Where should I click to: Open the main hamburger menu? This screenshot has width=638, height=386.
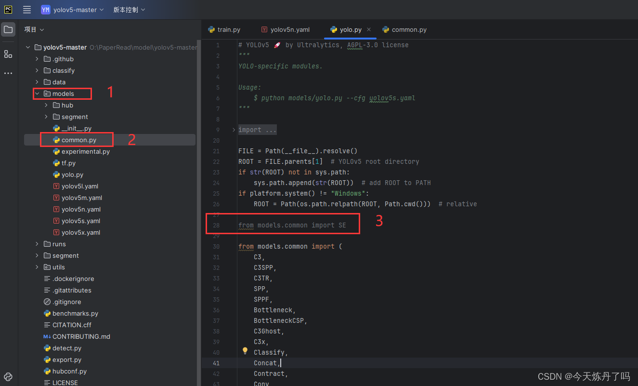click(x=27, y=10)
